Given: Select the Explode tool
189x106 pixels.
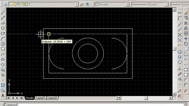Looking at the screenshot, I should [x=186, y=90].
